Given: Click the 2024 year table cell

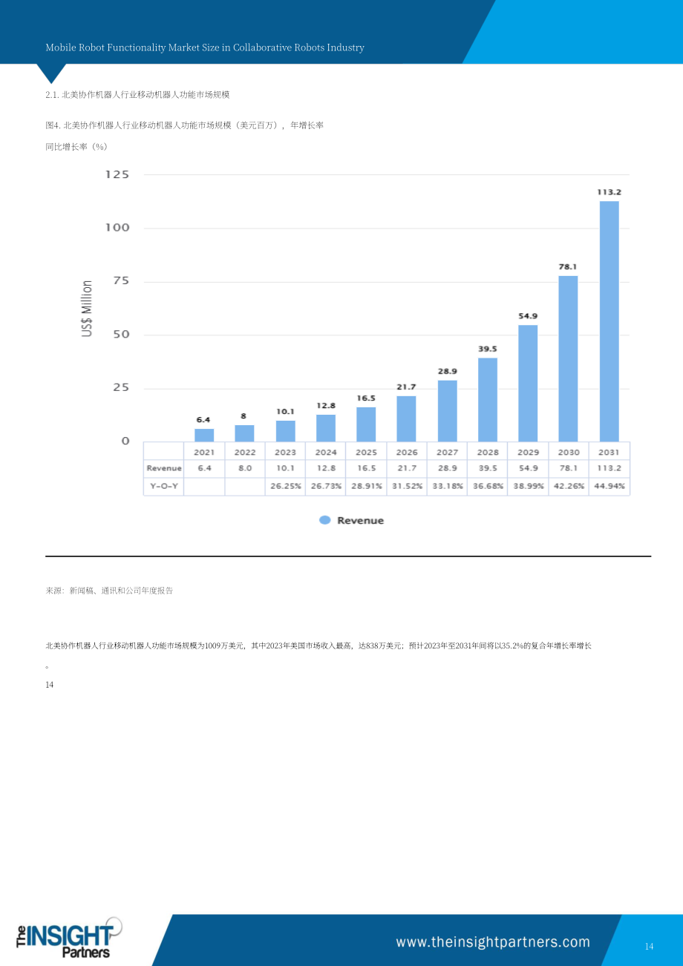Looking at the screenshot, I should click(326, 452).
